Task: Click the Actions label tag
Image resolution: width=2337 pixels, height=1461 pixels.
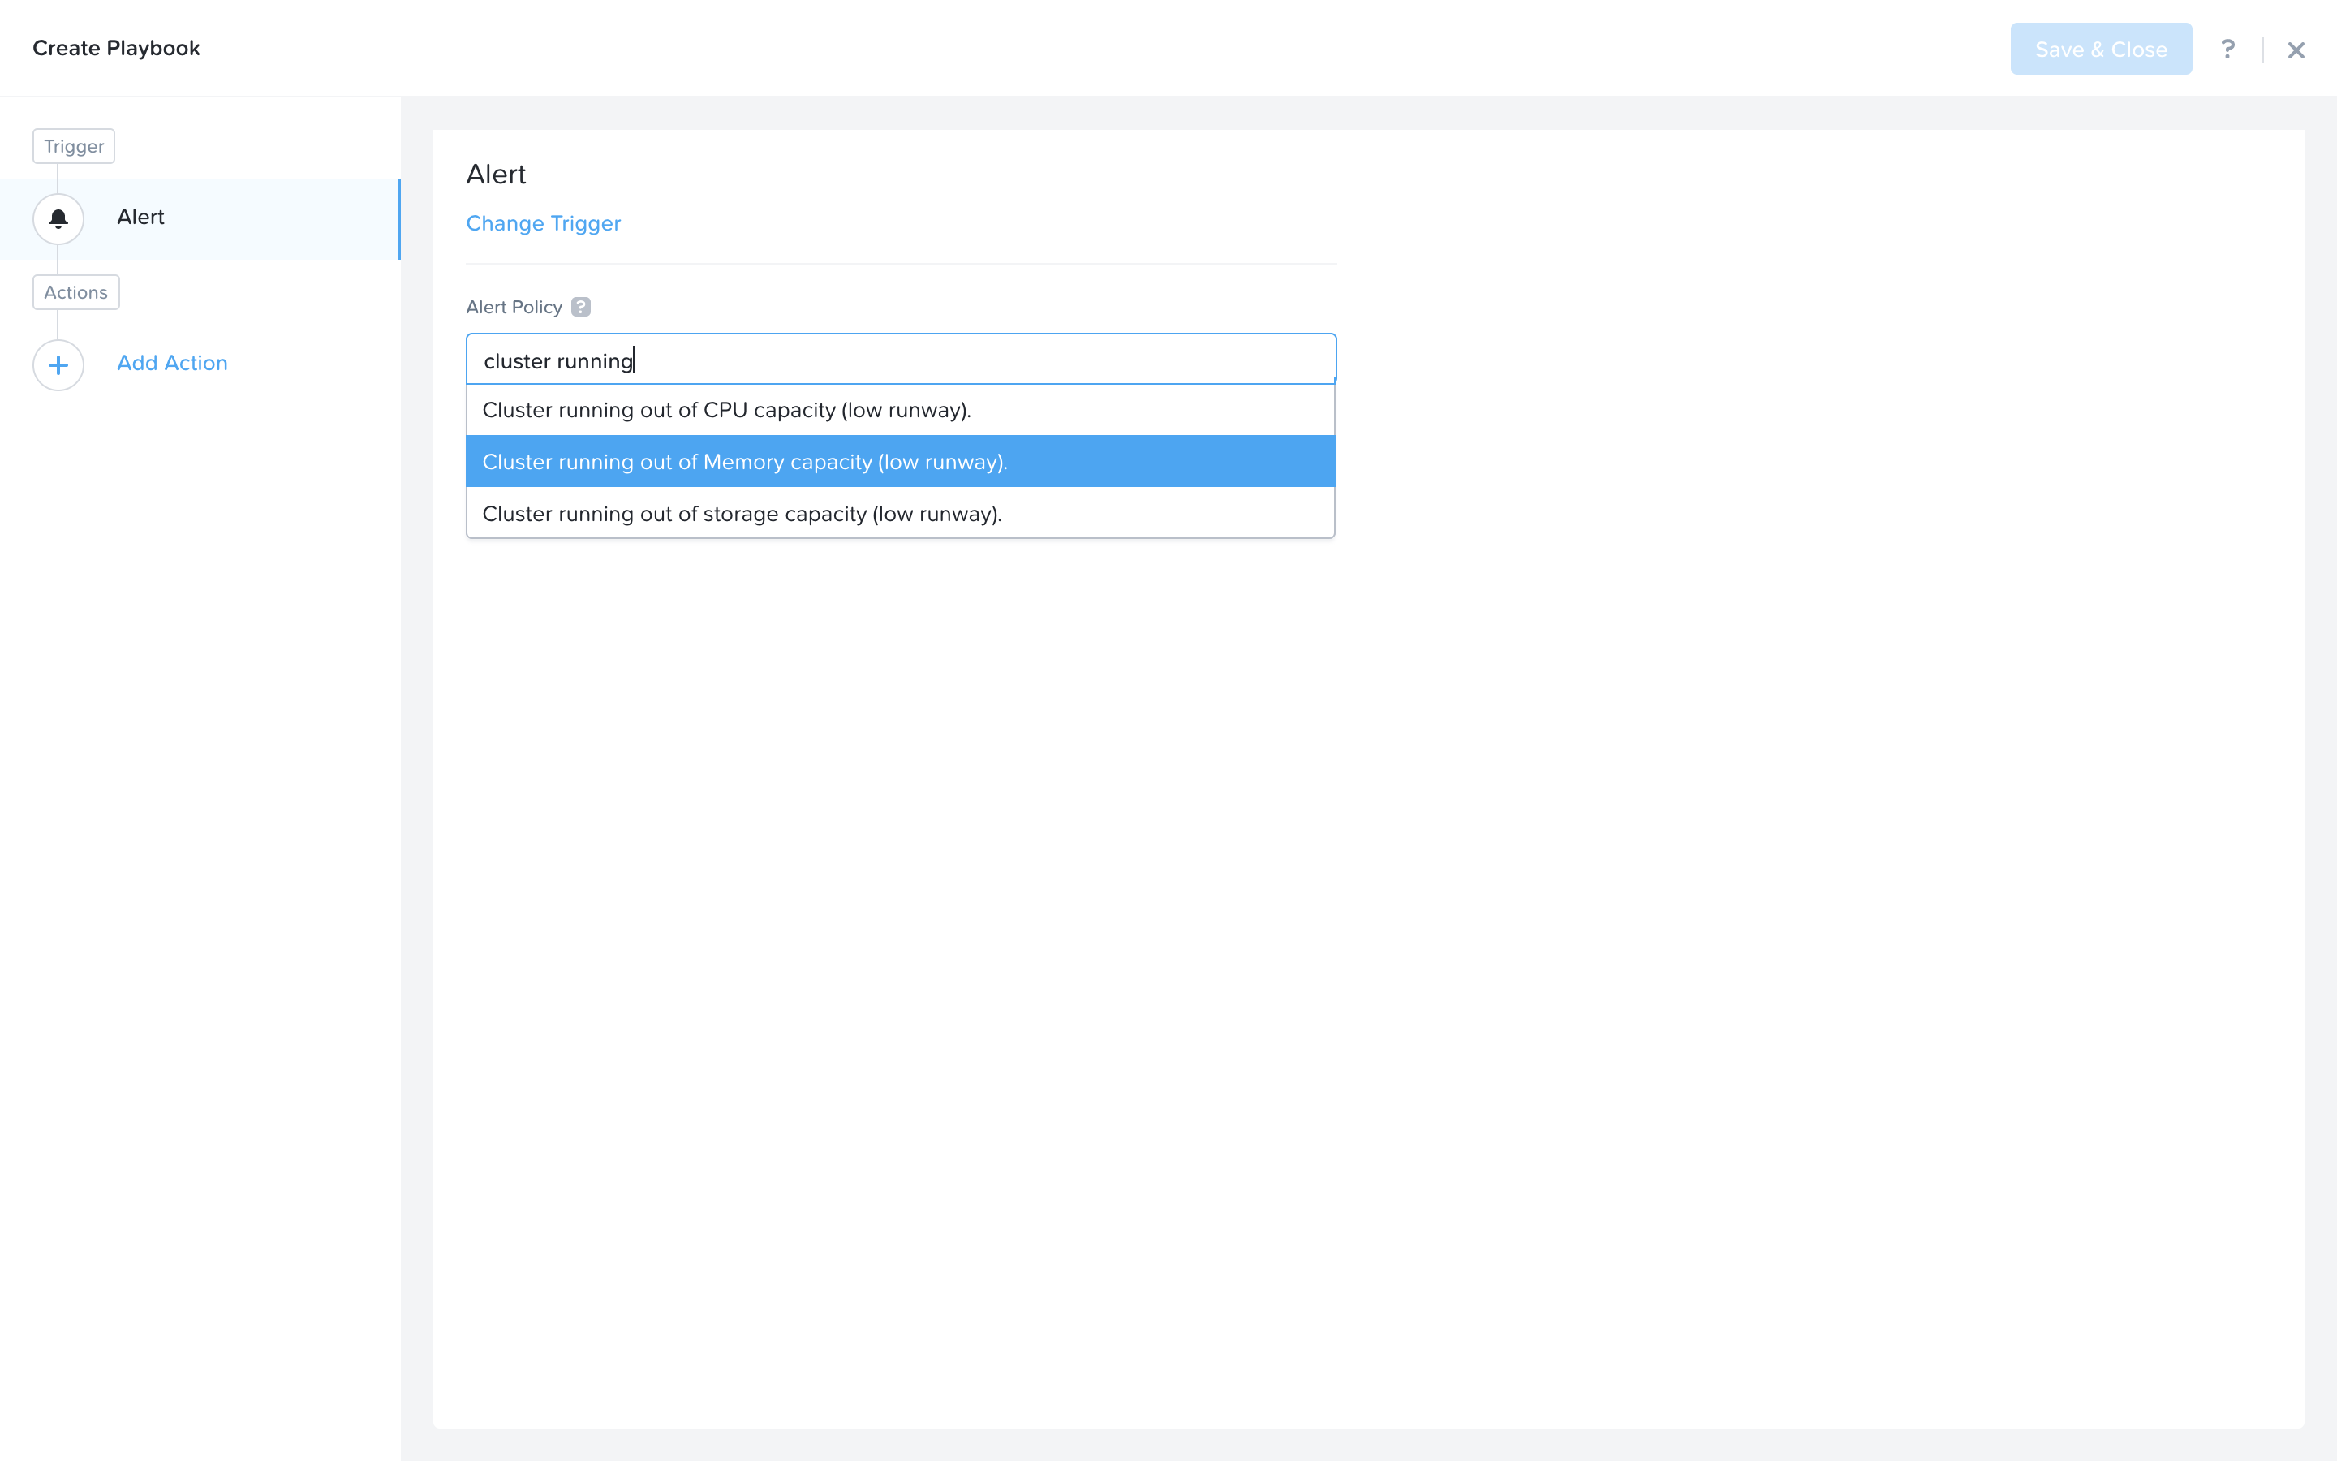Action: [75, 292]
